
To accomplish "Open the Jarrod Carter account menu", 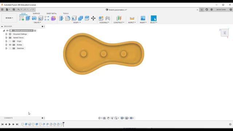I will 221,9.
